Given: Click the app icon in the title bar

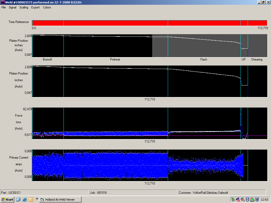Looking at the screenshot, I should coord(2,2).
